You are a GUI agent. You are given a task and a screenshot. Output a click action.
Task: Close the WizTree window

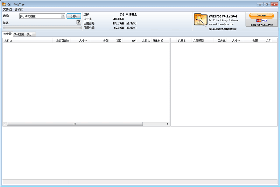(x=274, y=4)
